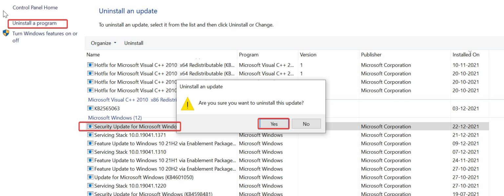This screenshot has width=504, height=196.
Task: Click Uninstall in the toolbar
Action: tap(134, 43)
